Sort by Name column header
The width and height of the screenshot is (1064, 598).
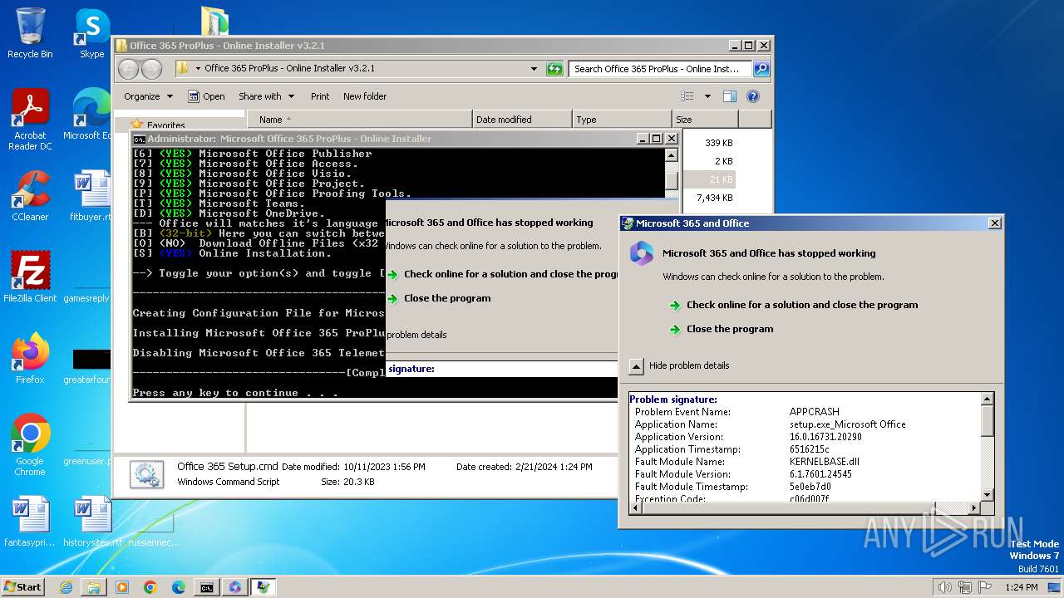[x=359, y=120]
